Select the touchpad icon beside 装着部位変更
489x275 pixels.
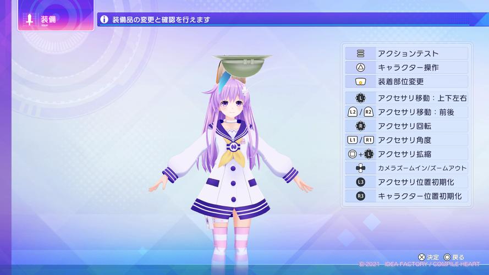pos(360,81)
